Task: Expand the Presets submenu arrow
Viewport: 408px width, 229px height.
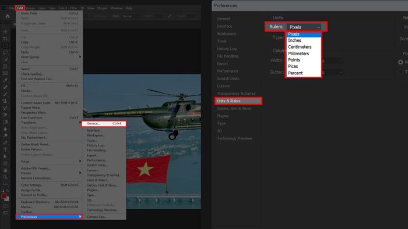Action: coord(80,173)
